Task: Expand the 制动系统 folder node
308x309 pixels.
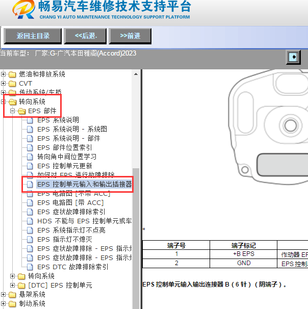Action: pos(3,303)
